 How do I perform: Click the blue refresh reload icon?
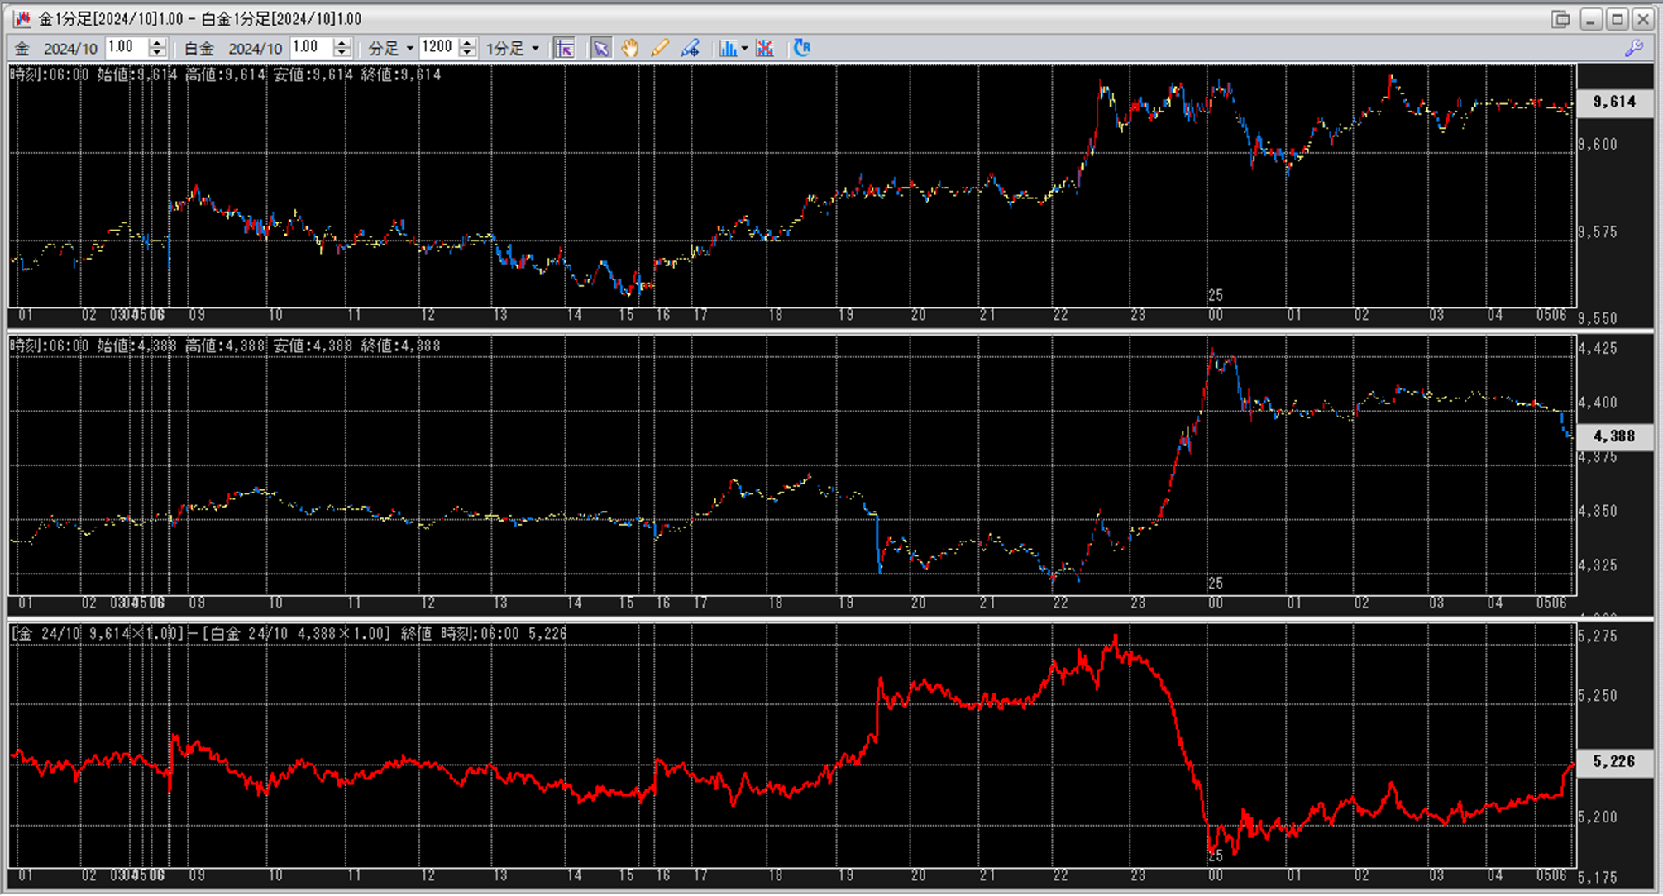coord(801,48)
